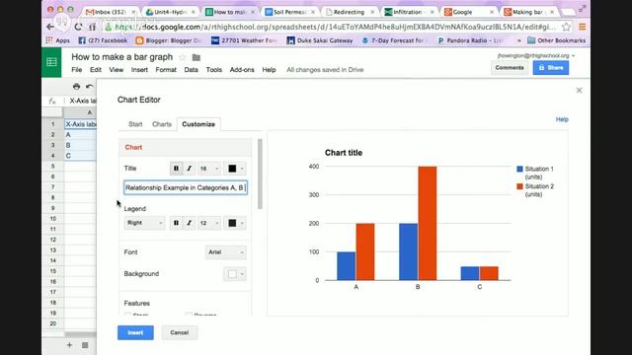Viewport: 632px width, 355px height.
Task: Open the Help menu in the menu bar
Action: pos(269,70)
